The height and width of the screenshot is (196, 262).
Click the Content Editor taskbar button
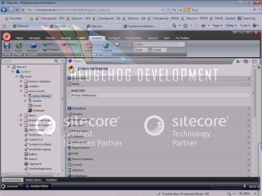[37, 186]
